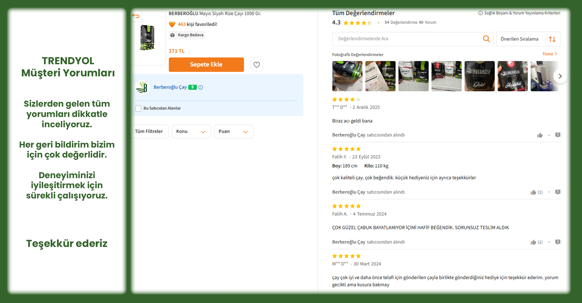The height and width of the screenshot is (303, 582).
Task: Report the Fatih Y. review with flag icon
Action: pos(558,192)
